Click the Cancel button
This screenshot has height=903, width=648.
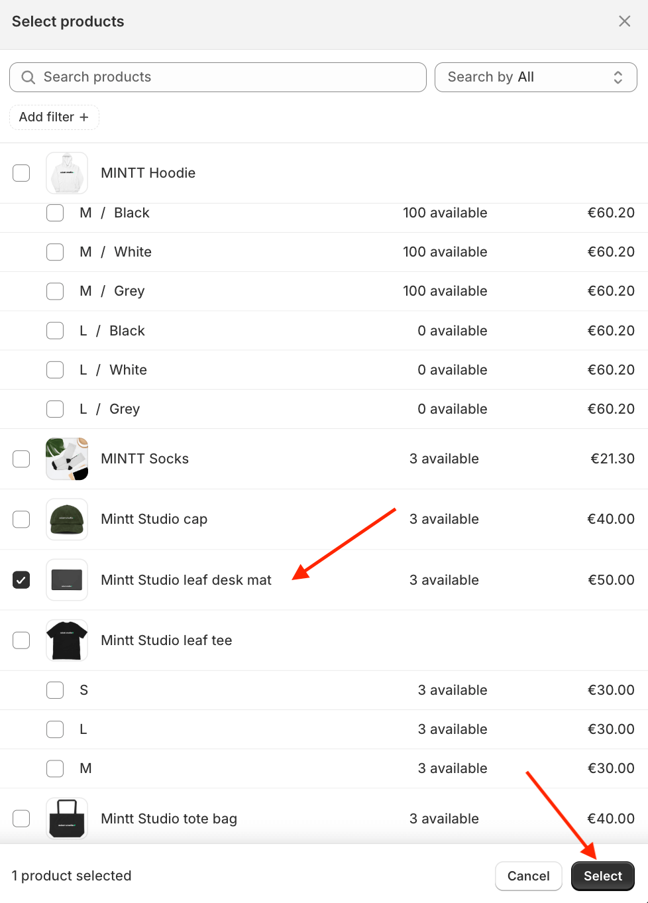click(x=528, y=876)
